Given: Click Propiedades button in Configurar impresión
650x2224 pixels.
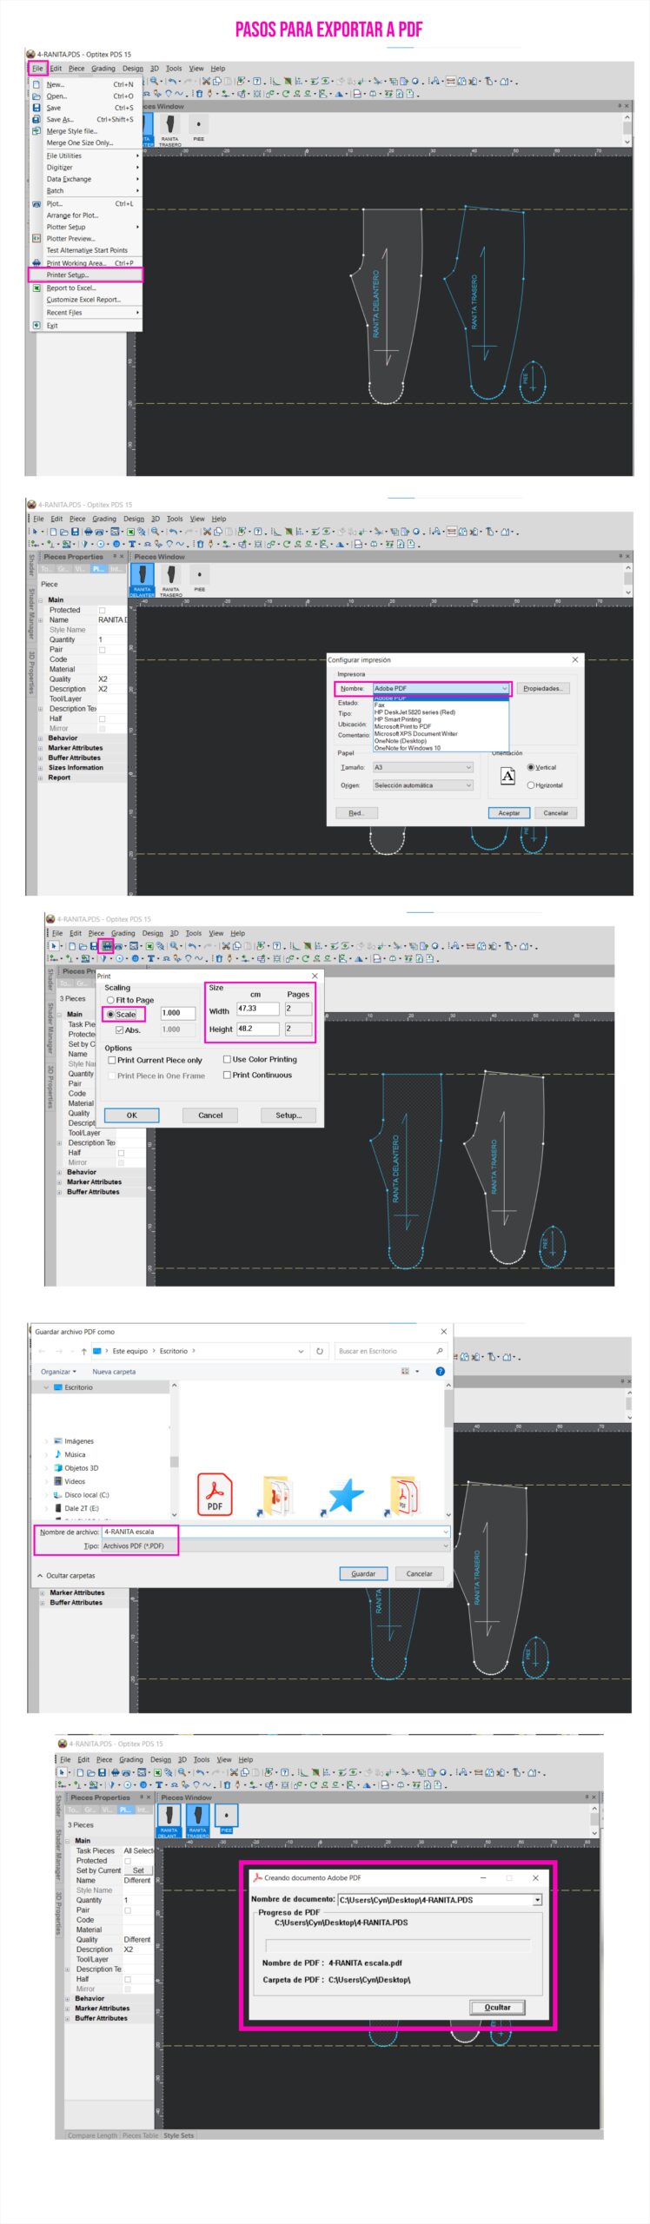Looking at the screenshot, I should click(543, 688).
